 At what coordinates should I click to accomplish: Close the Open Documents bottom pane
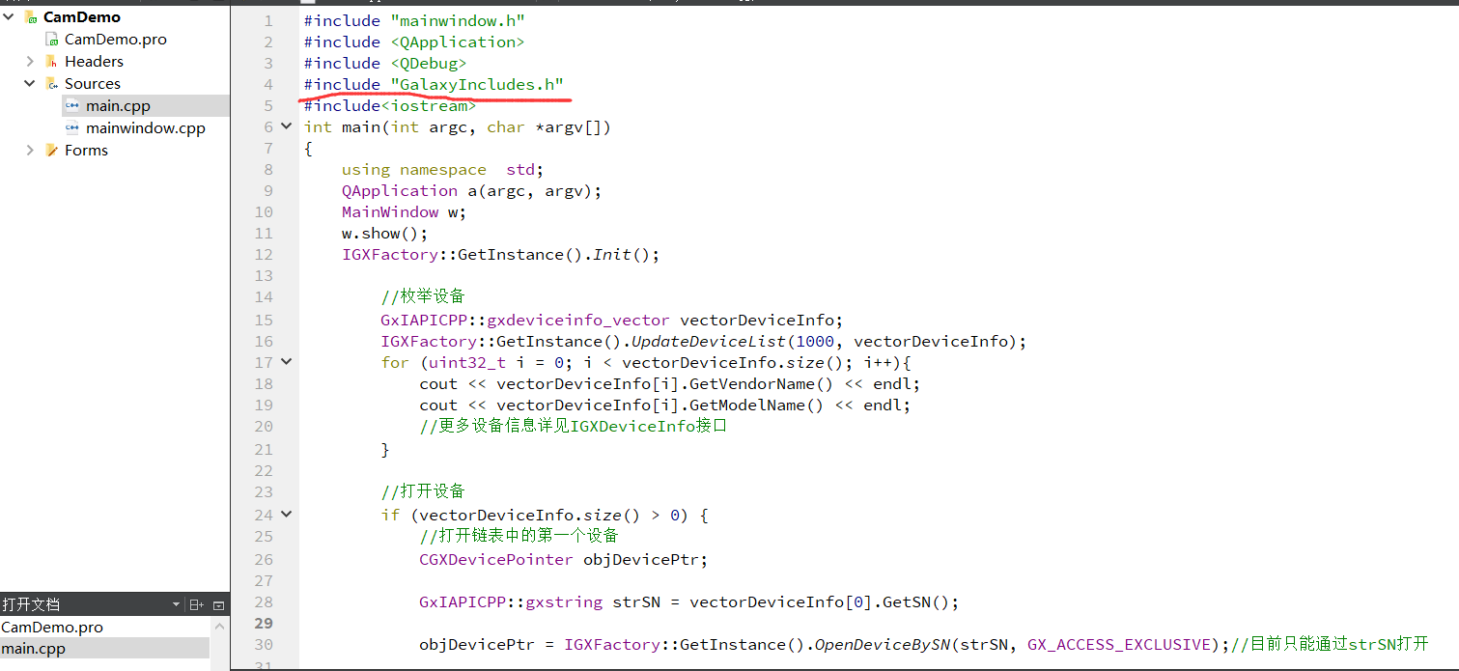216,604
